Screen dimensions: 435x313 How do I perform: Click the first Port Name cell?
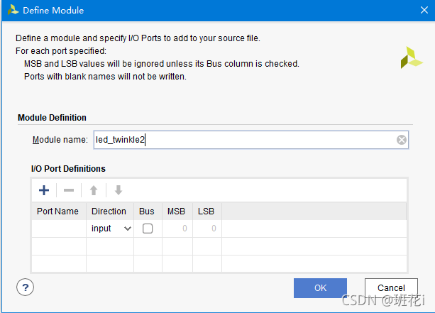59,229
